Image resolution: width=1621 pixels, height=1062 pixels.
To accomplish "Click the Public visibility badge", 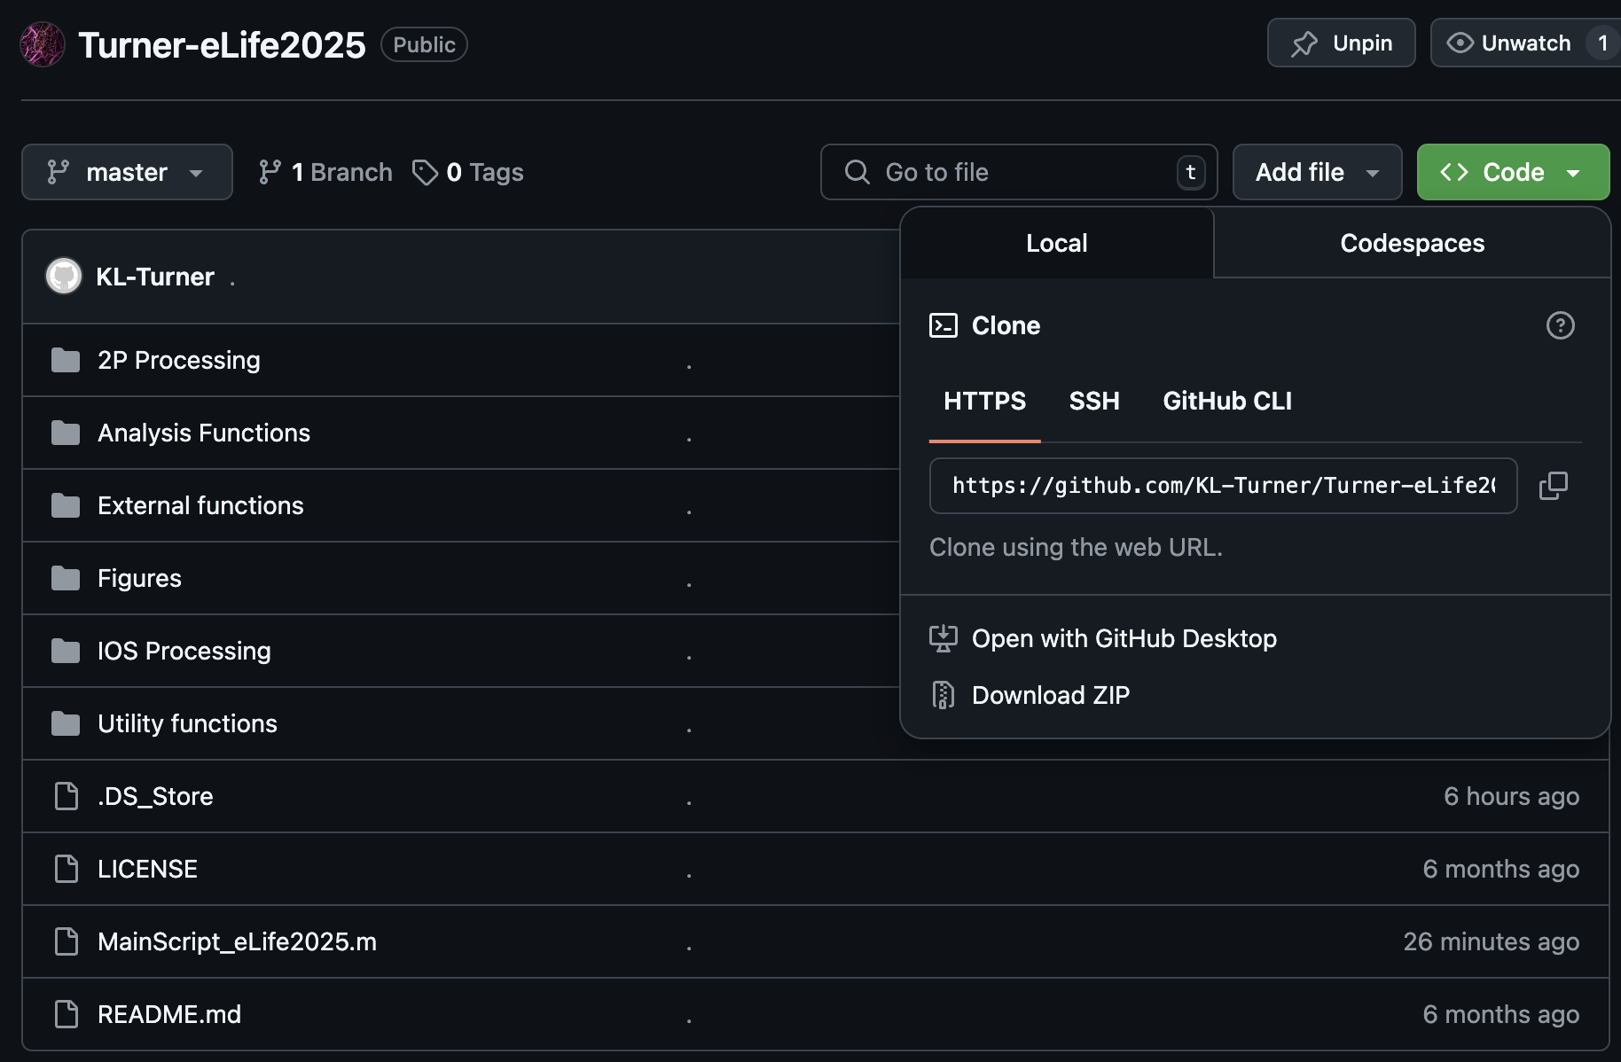I will [424, 44].
